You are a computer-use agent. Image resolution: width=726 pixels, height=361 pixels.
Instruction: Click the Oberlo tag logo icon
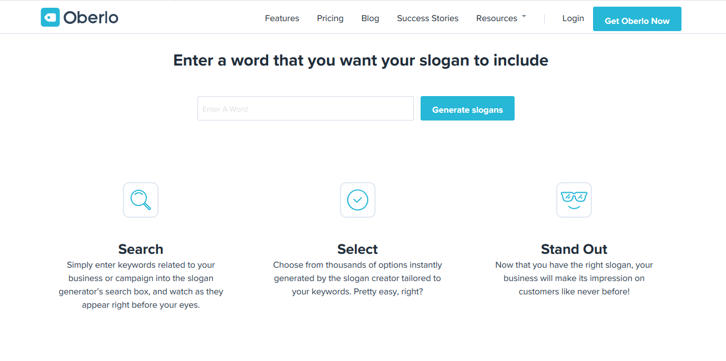click(50, 18)
